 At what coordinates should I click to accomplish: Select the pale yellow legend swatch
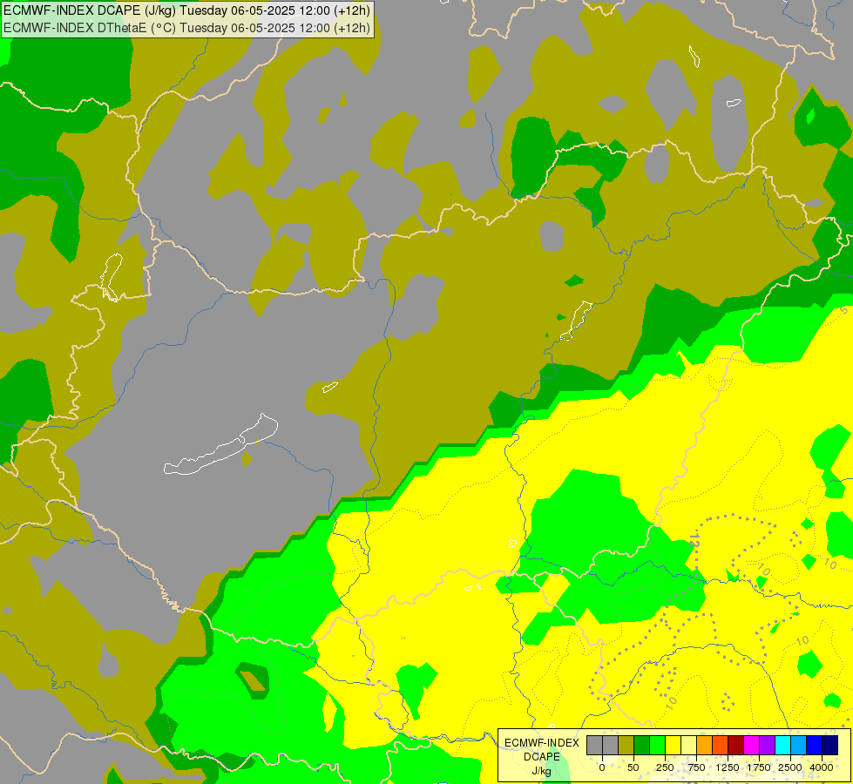(688, 746)
